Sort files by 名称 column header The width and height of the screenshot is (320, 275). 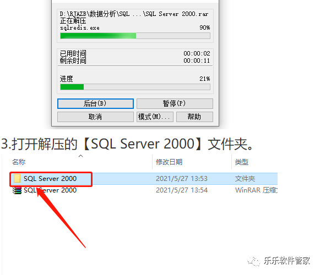[19, 162]
